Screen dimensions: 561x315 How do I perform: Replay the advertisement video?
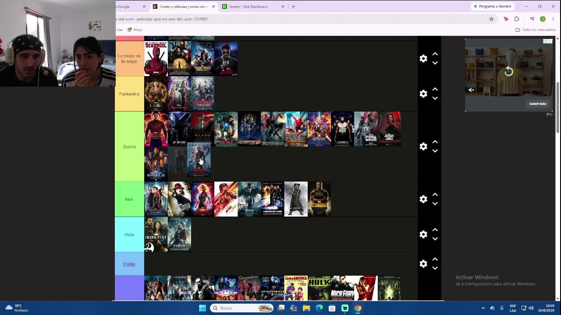tap(508, 72)
